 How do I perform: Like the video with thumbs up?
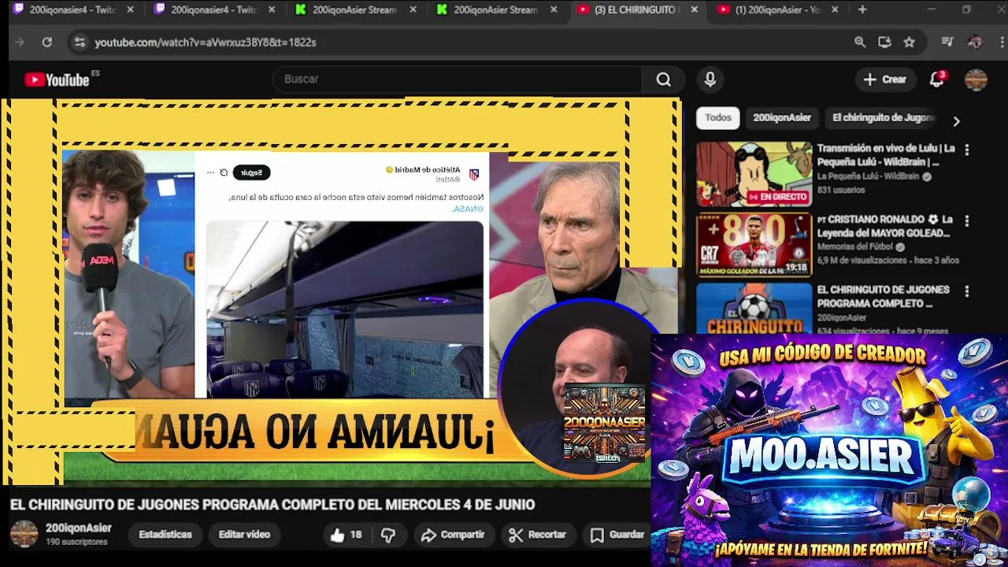(346, 535)
